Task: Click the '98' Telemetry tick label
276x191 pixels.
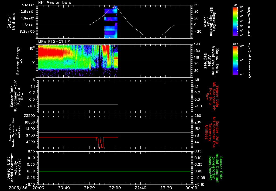Action: click(196, 135)
